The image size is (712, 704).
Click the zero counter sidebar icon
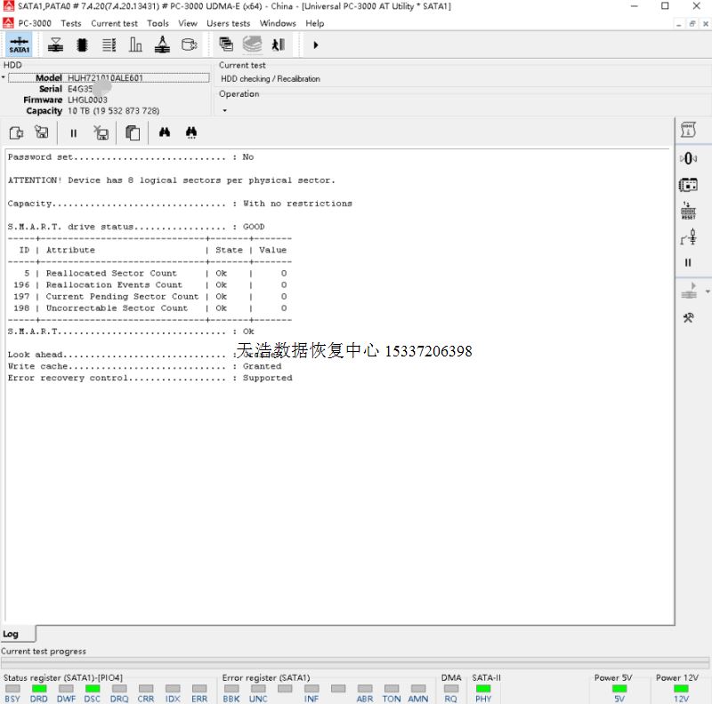click(x=688, y=158)
